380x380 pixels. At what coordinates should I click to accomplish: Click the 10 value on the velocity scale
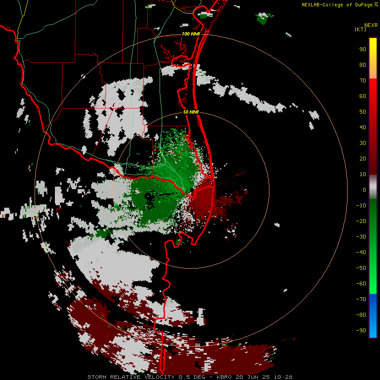[x=363, y=174]
